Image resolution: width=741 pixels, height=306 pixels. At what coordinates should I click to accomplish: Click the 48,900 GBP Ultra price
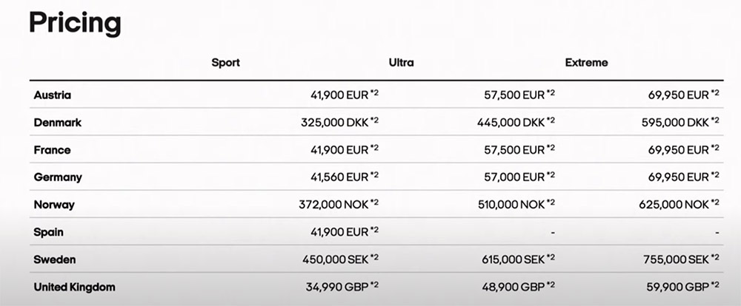point(514,287)
